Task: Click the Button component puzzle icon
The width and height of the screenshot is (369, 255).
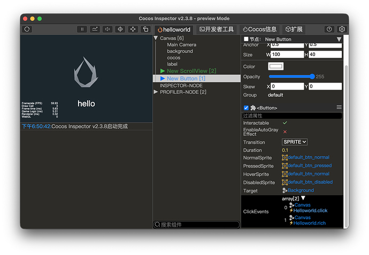Action: point(253,108)
